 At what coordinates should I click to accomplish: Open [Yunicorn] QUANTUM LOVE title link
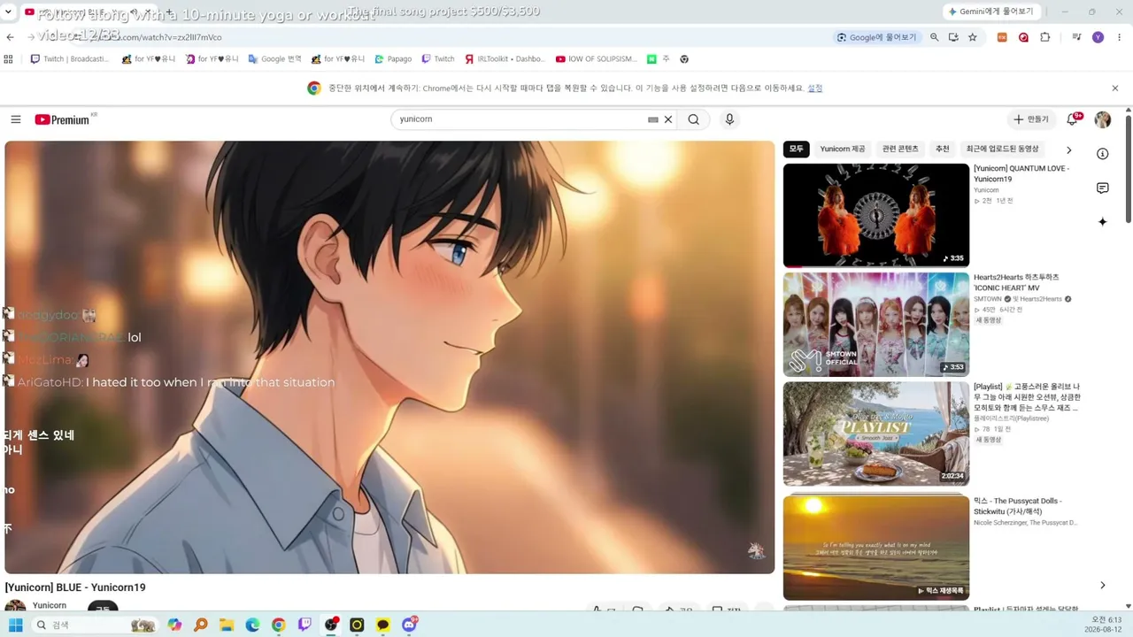pos(1021,173)
